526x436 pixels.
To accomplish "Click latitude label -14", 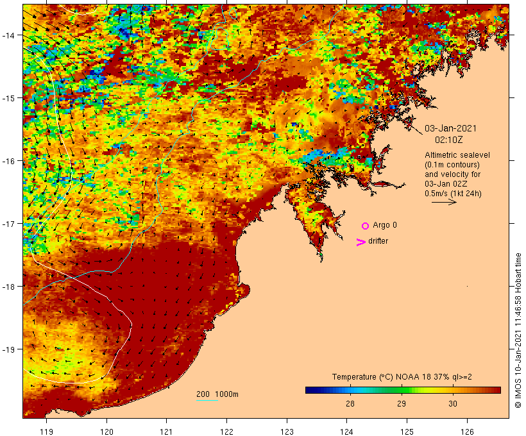I will [8, 35].
